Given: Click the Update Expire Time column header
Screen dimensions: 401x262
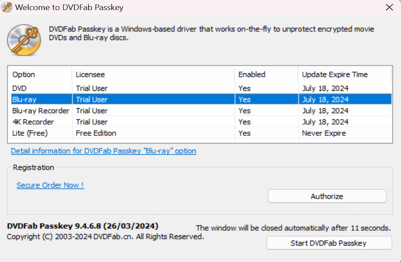Looking at the screenshot, I should (335, 74).
